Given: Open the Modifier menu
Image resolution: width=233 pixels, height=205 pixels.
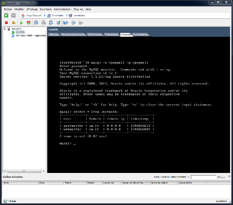Looking at the screenshot, I should pyautogui.click(x=19, y=9).
